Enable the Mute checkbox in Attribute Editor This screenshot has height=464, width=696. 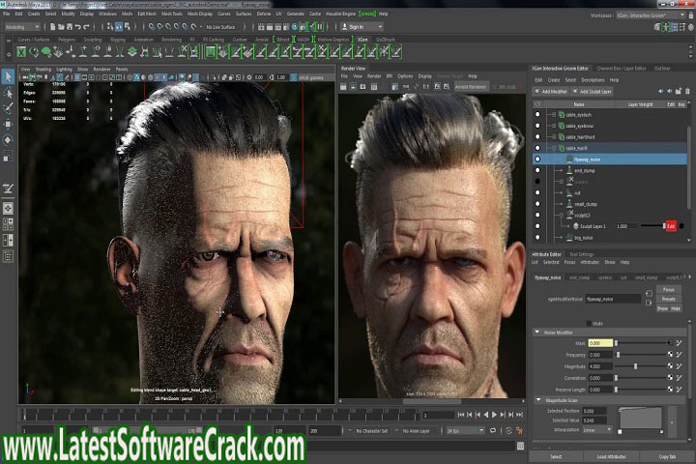point(587,322)
